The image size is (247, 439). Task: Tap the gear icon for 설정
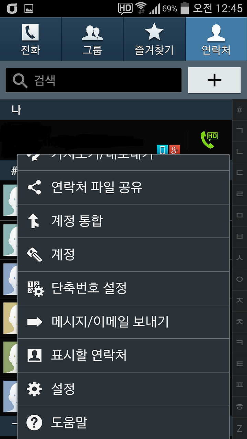34,389
